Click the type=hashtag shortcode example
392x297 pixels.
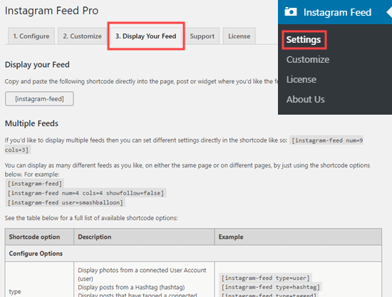[271, 287]
